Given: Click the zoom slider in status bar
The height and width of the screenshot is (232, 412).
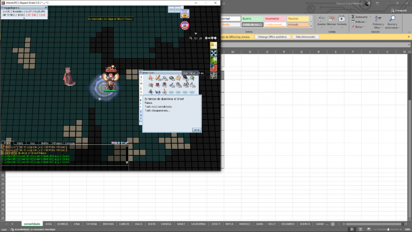Looking at the screenshot, I should pyautogui.click(x=388, y=229).
